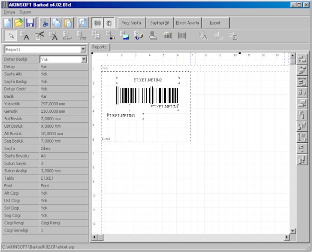The height and width of the screenshot is (252, 312).
Task: Click the Yeni Sayfa button
Action: (x=131, y=23)
